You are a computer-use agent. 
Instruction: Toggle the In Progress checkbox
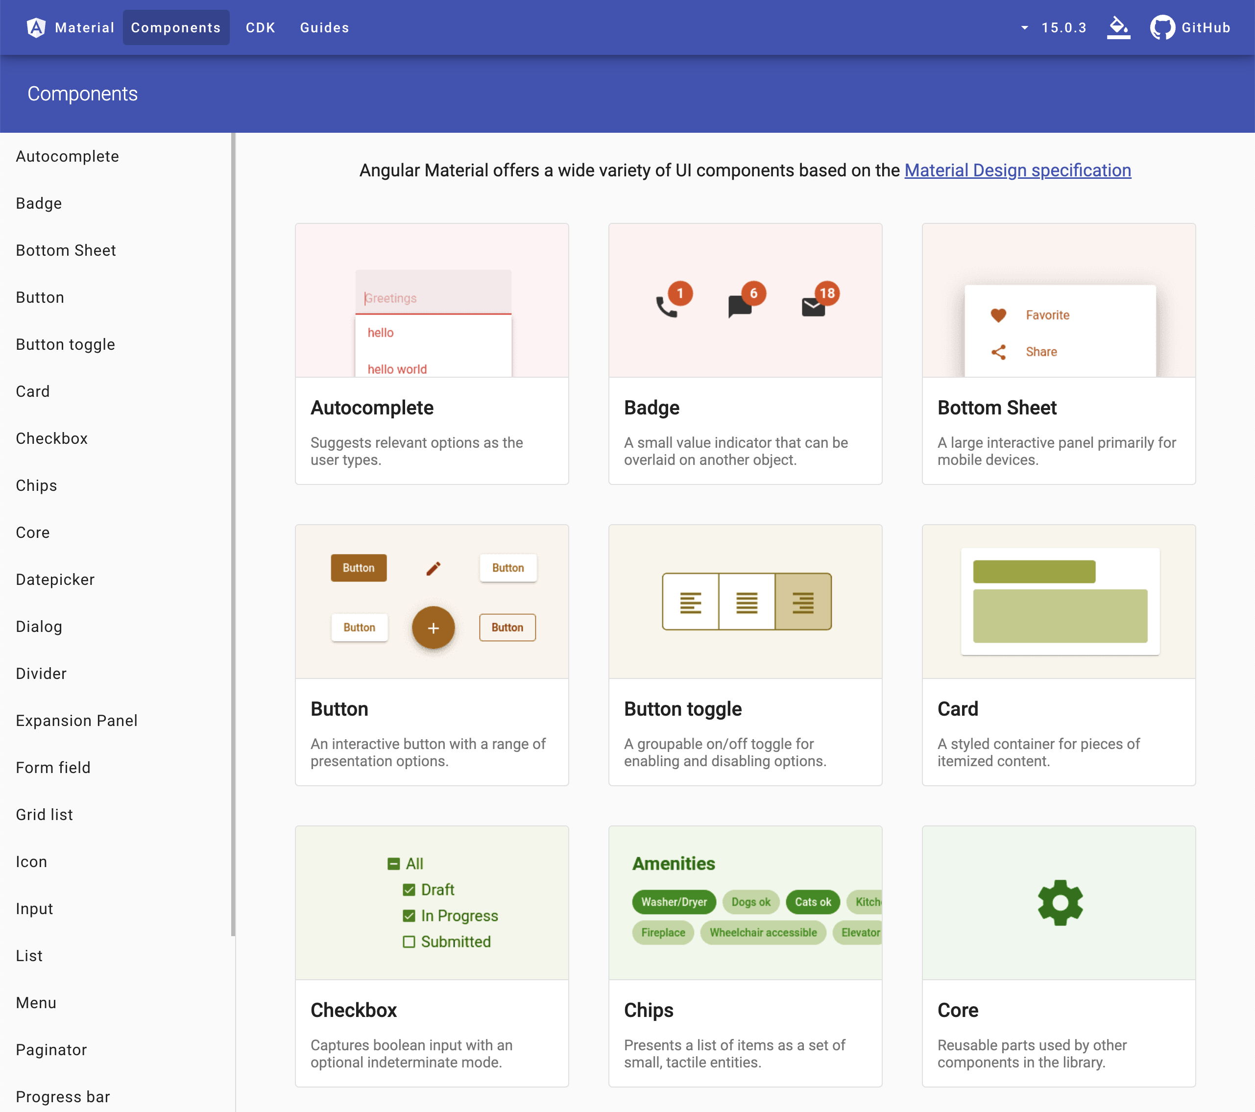pyautogui.click(x=409, y=915)
